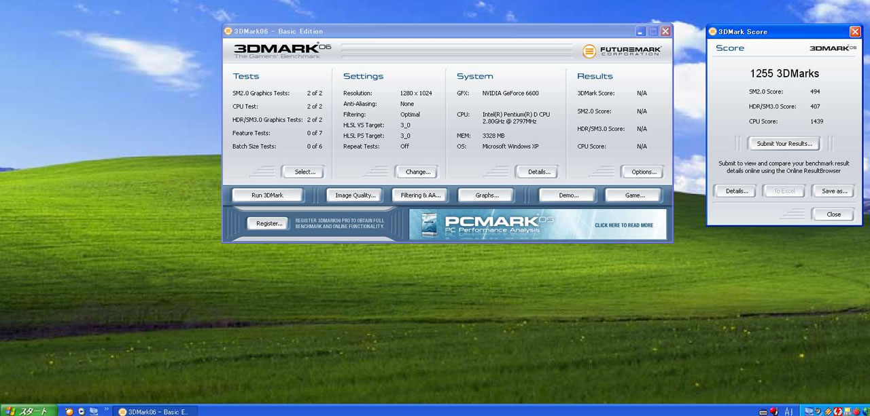Click Batch Size Tests '0 of 6'
This screenshot has width=870, height=416.
click(315, 147)
